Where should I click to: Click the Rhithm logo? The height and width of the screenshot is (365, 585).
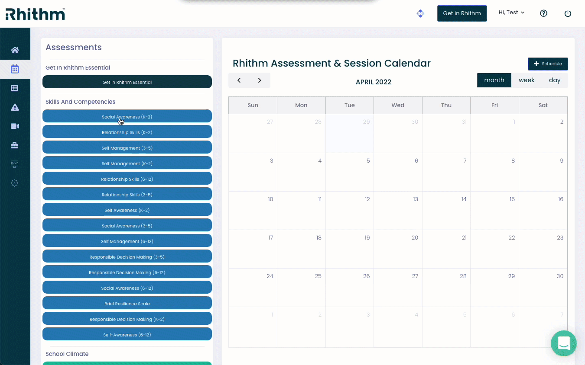click(x=35, y=14)
